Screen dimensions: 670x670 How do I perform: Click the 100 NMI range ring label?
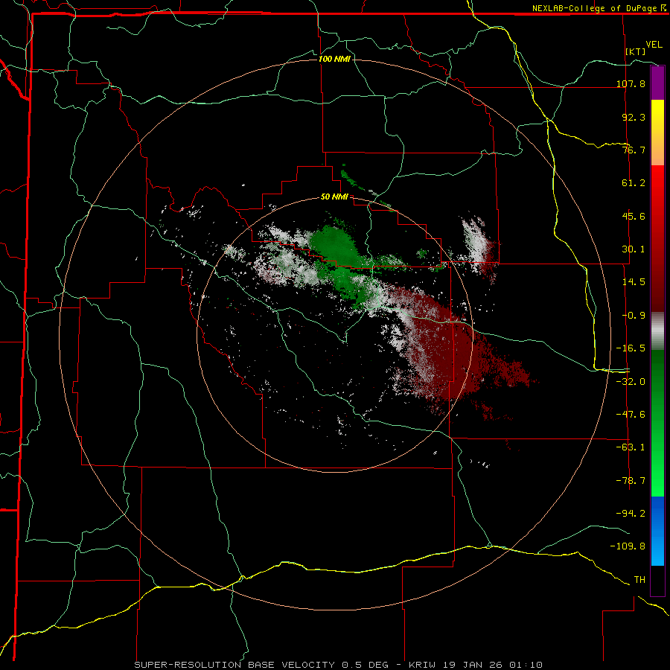pyautogui.click(x=334, y=59)
